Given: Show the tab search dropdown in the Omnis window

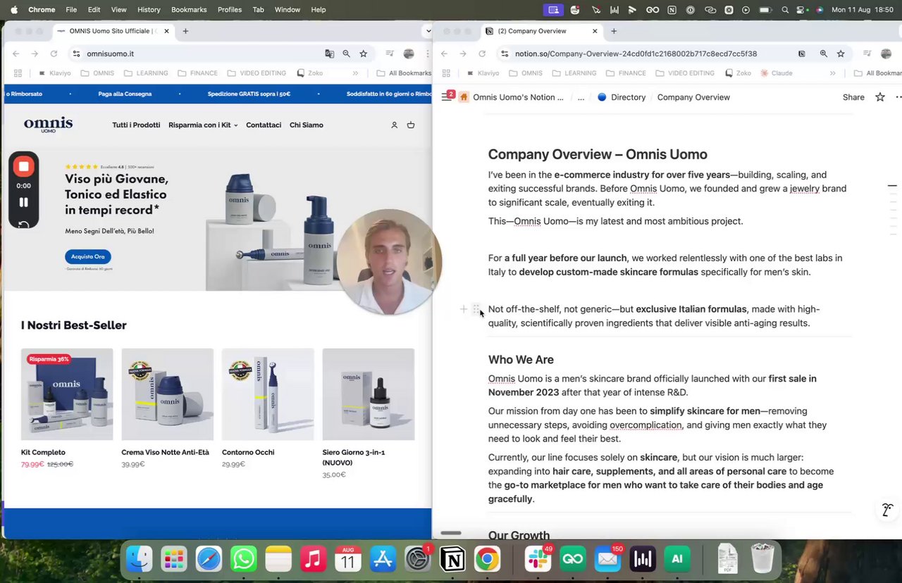Looking at the screenshot, I should (427, 31).
